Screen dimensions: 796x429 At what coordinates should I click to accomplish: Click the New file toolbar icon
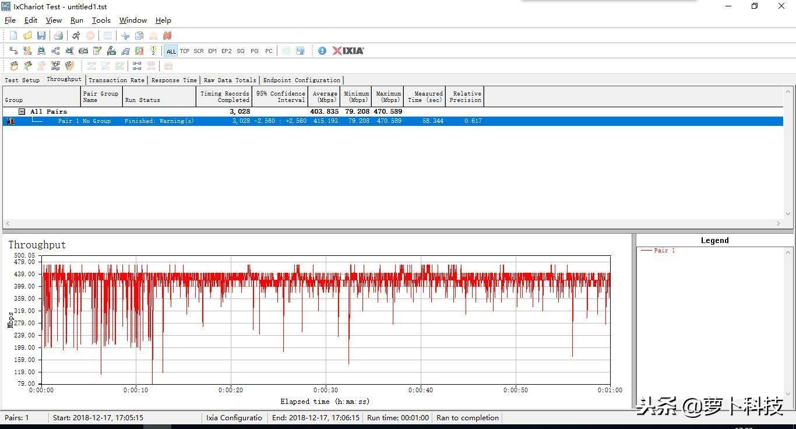13,36
